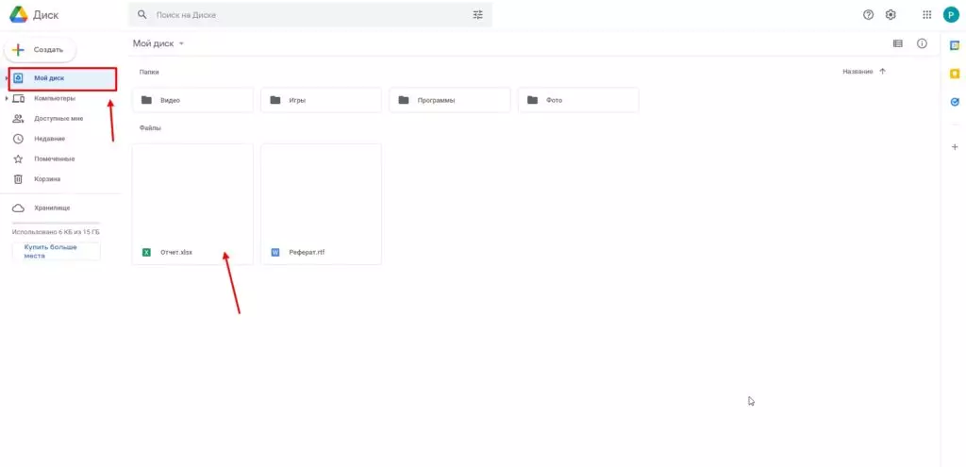This screenshot has width=966, height=467.
Task: Click the search magnifier icon
Action: tap(142, 15)
